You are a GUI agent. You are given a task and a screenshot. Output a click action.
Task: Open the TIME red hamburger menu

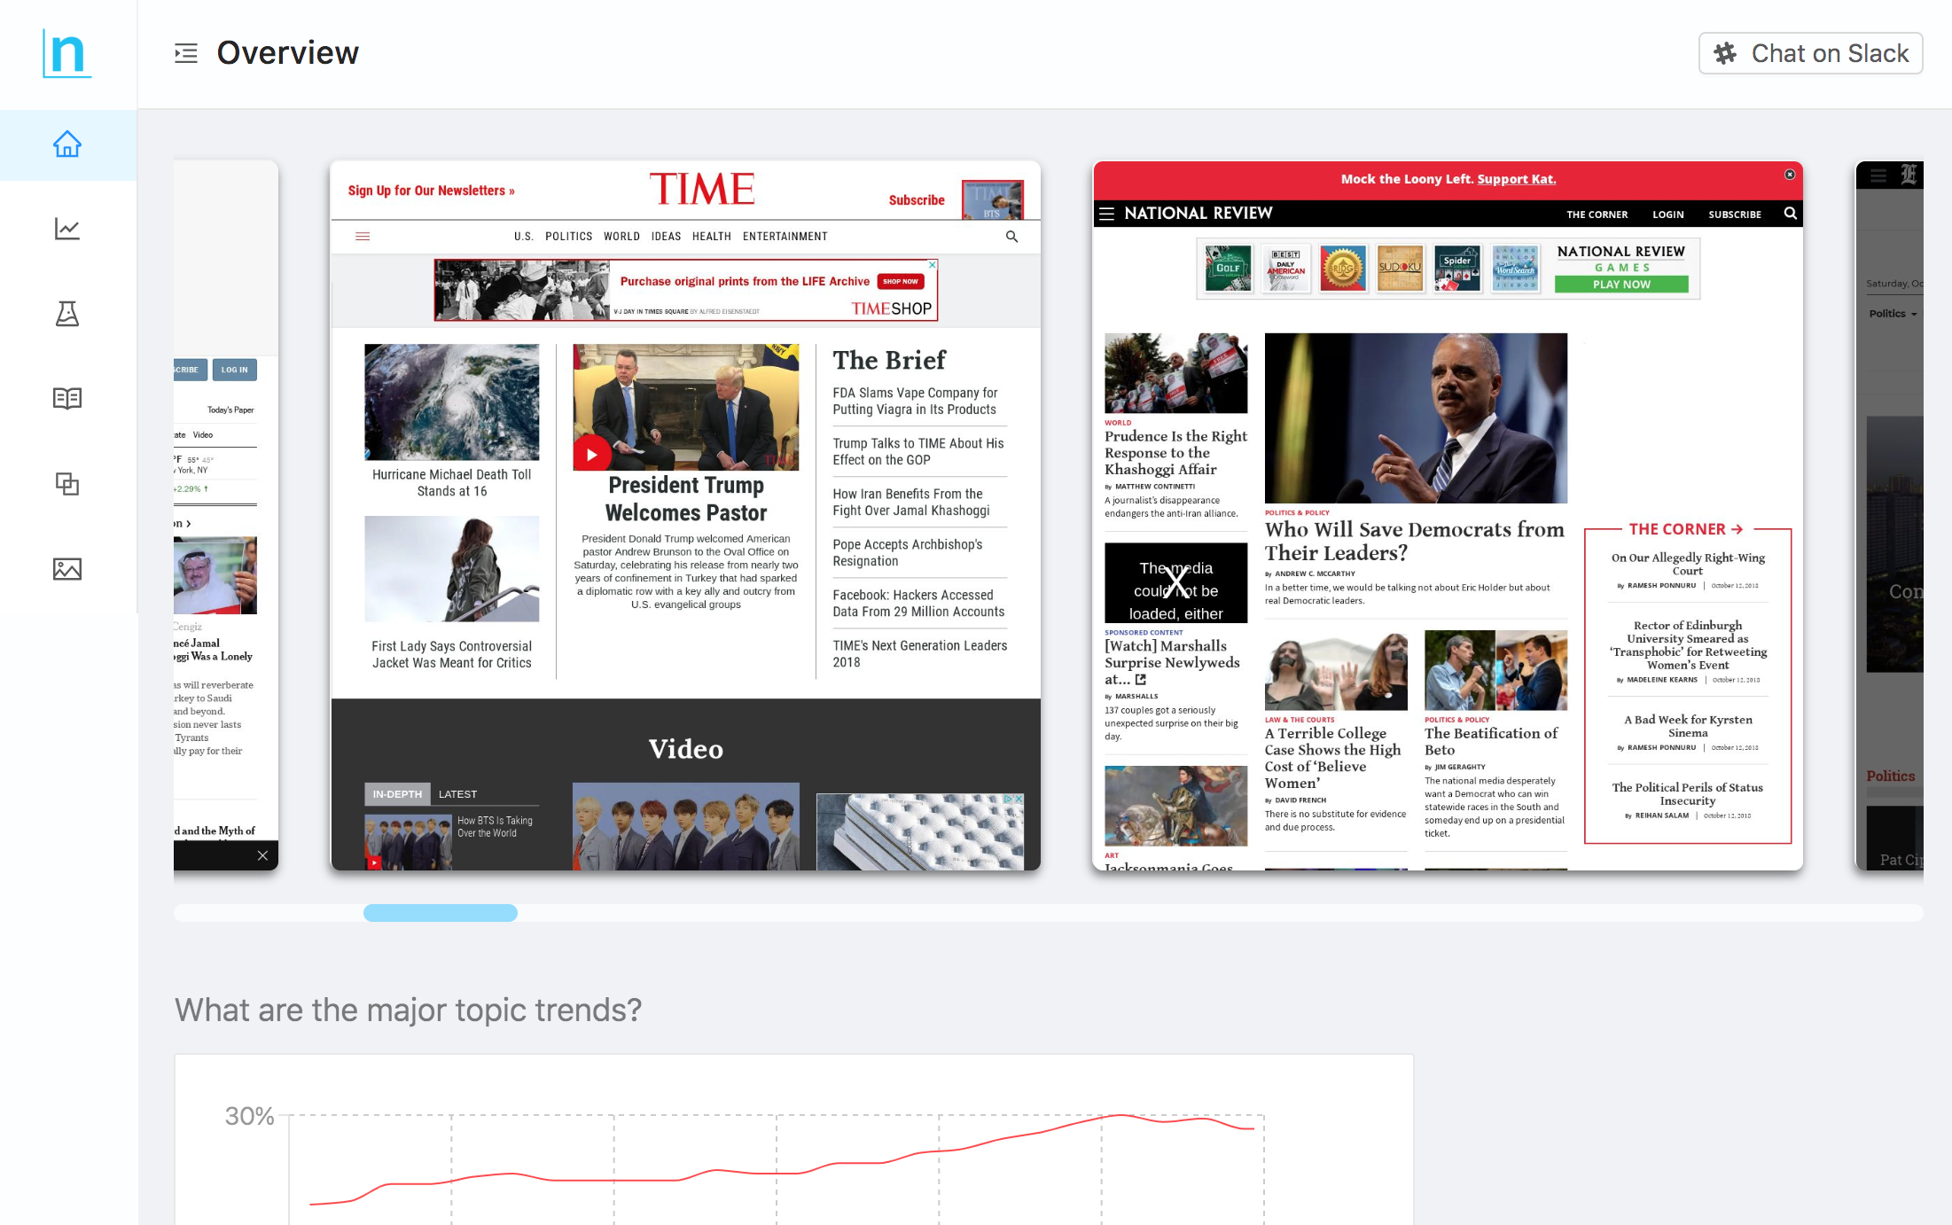tap(363, 237)
